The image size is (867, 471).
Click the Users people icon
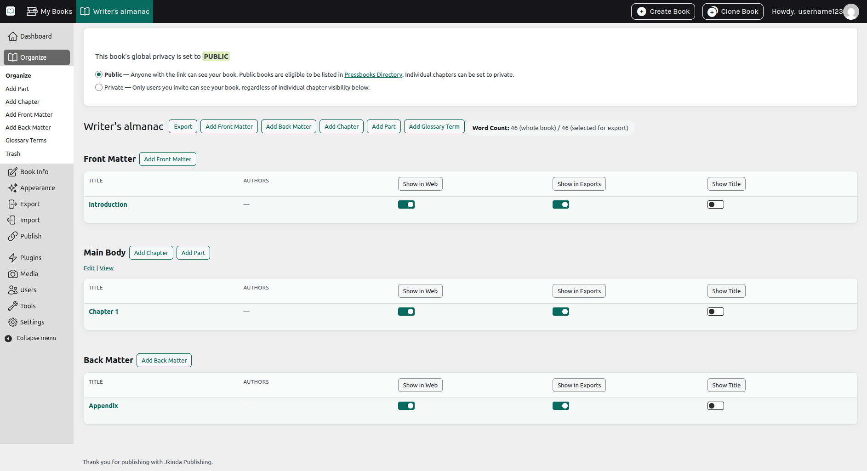[x=13, y=290]
